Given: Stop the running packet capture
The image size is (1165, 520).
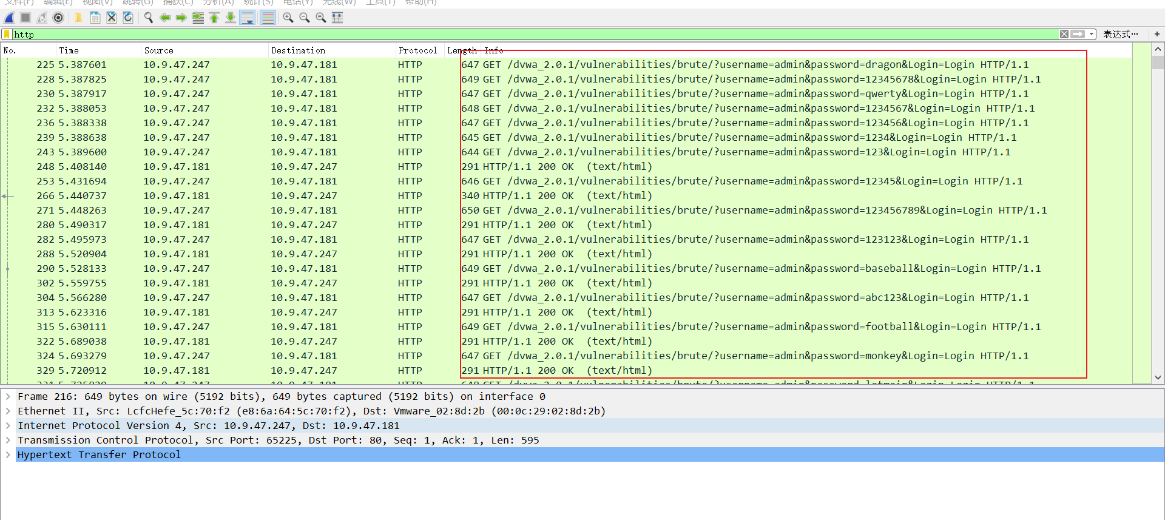Looking at the screenshot, I should click(x=25, y=18).
